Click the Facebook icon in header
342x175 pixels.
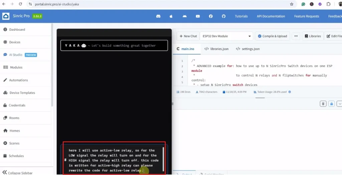[x=211, y=16]
